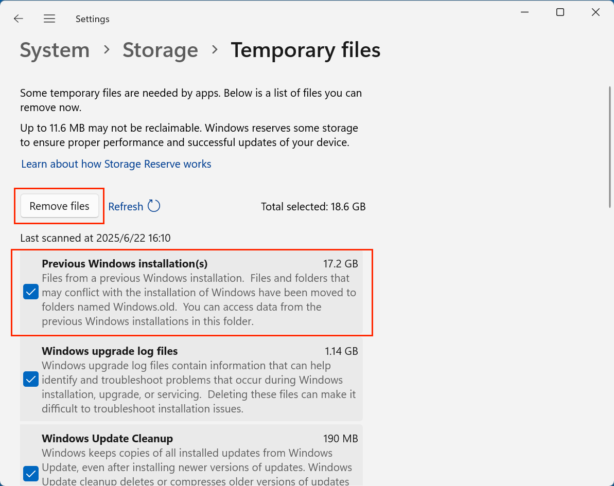Select the Windows Update Cleanup title

pyautogui.click(x=107, y=439)
